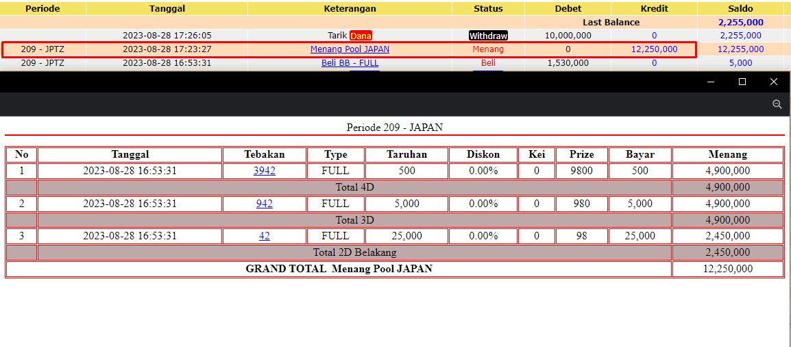Maximize the popup window
The image size is (791, 347).
(x=742, y=82)
